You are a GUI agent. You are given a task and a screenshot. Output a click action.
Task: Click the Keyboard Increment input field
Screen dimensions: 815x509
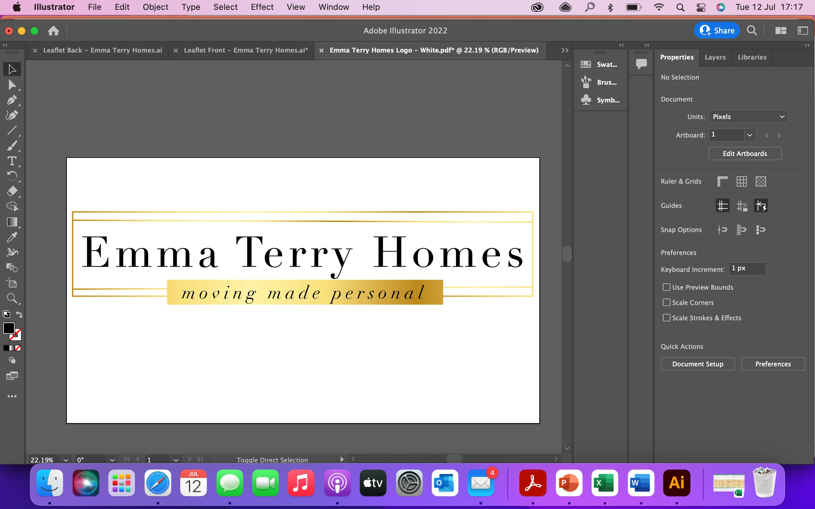(x=747, y=268)
